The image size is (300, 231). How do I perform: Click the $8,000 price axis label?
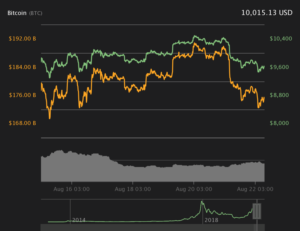[x=281, y=123]
